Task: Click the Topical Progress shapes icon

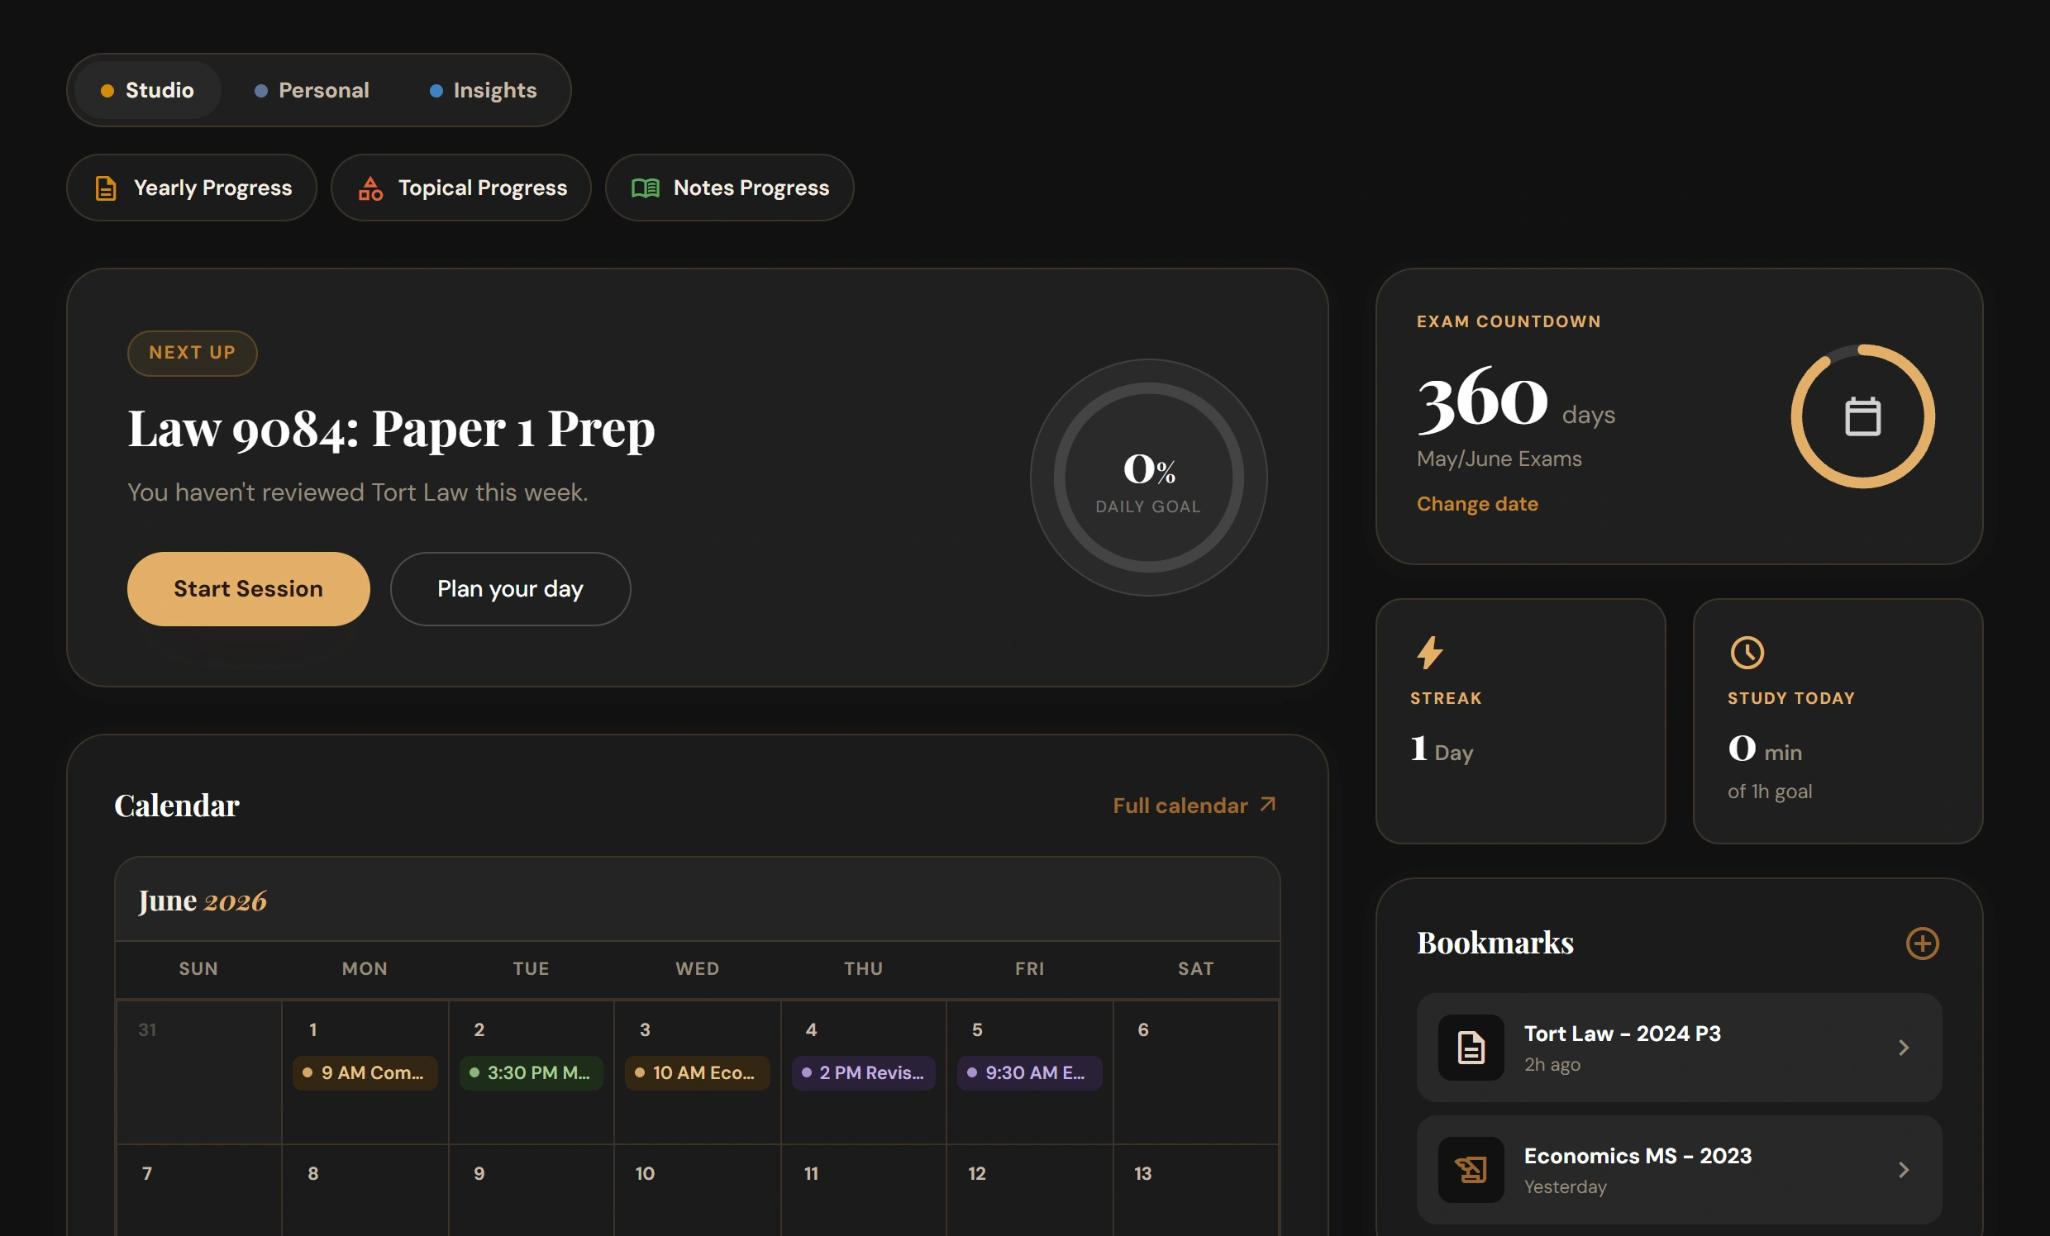Action: [370, 188]
